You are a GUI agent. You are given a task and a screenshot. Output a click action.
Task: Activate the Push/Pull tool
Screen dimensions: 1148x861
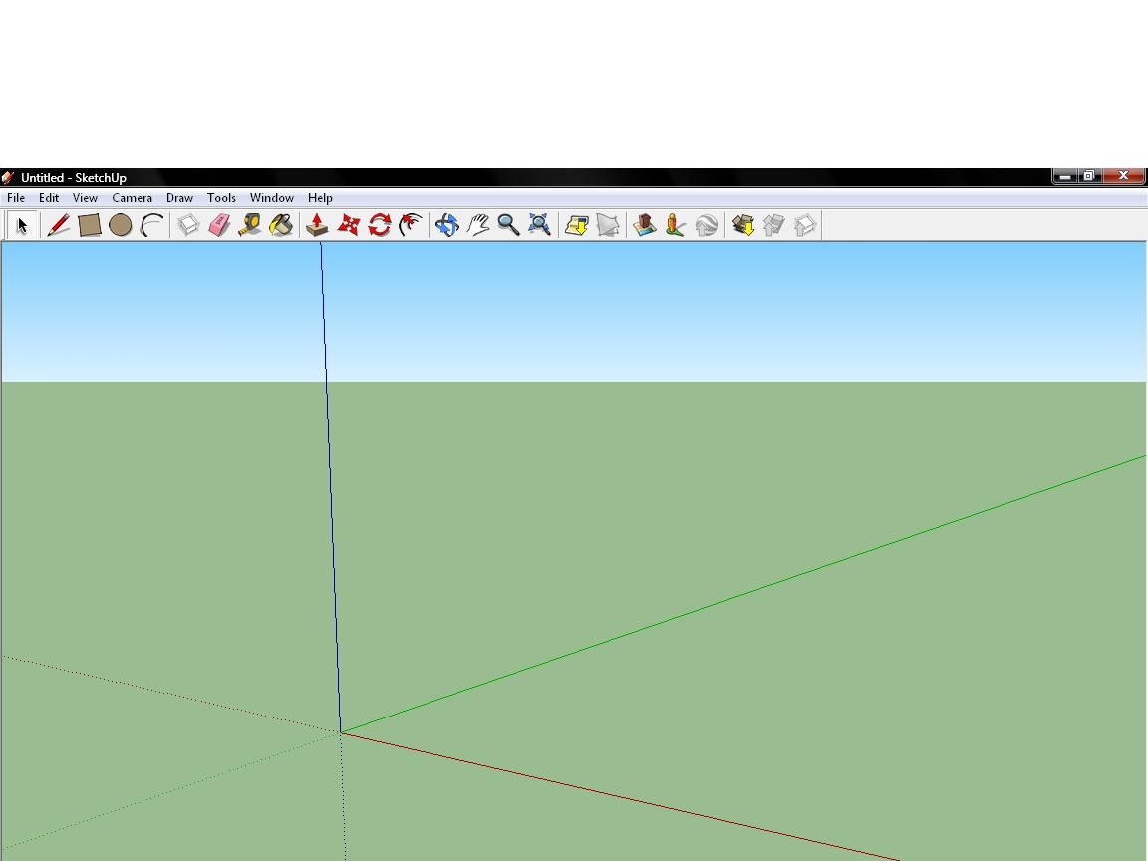(x=316, y=225)
